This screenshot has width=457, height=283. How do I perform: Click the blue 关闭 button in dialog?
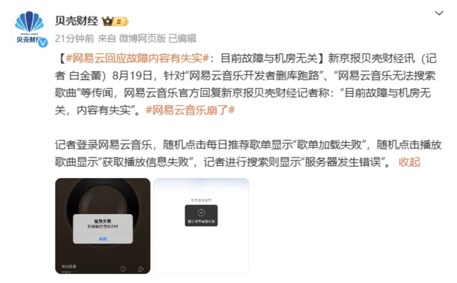(x=103, y=239)
